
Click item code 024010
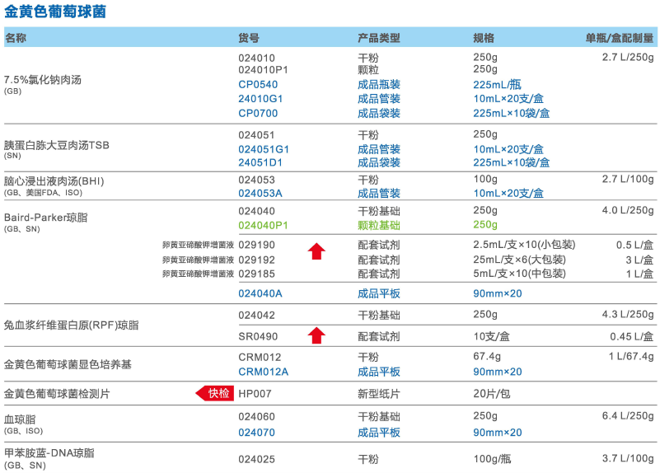click(257, 58)
